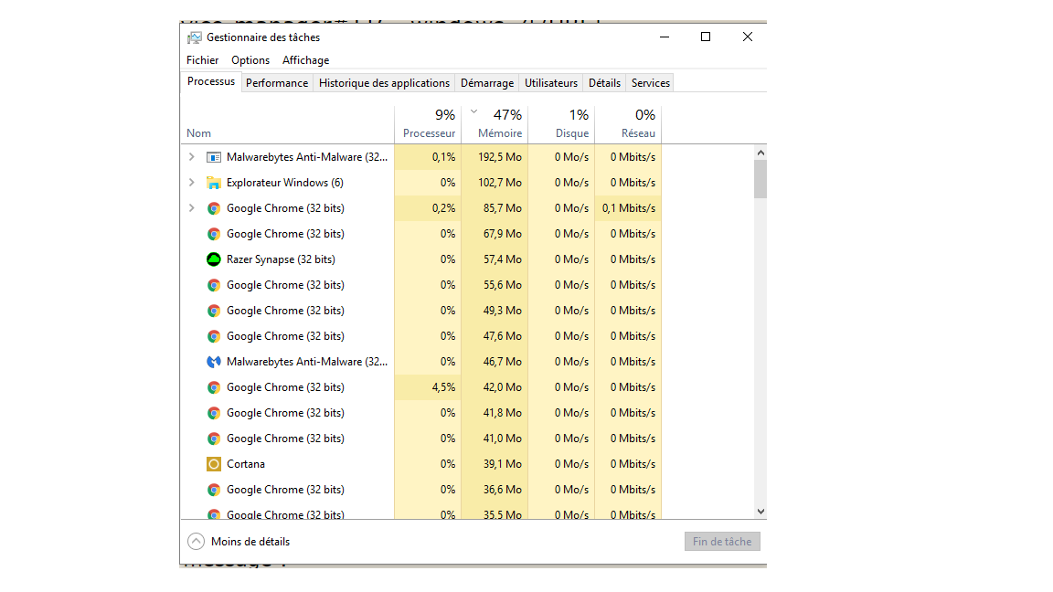Click the Chrome icon in the 41,0 Mo row
Viewport: 1053px width, 592px height.
click(214, 439)
